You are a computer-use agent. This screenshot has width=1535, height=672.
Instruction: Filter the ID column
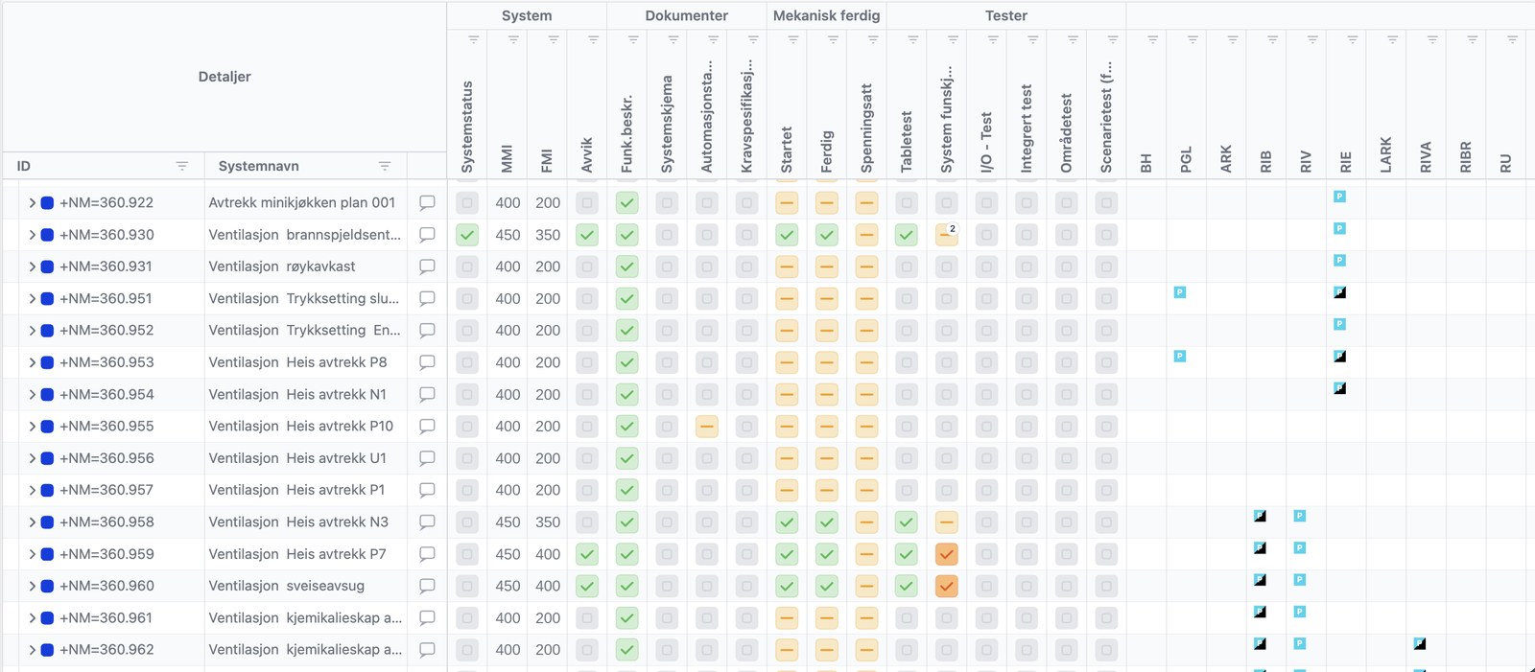(x=182, y=166)
